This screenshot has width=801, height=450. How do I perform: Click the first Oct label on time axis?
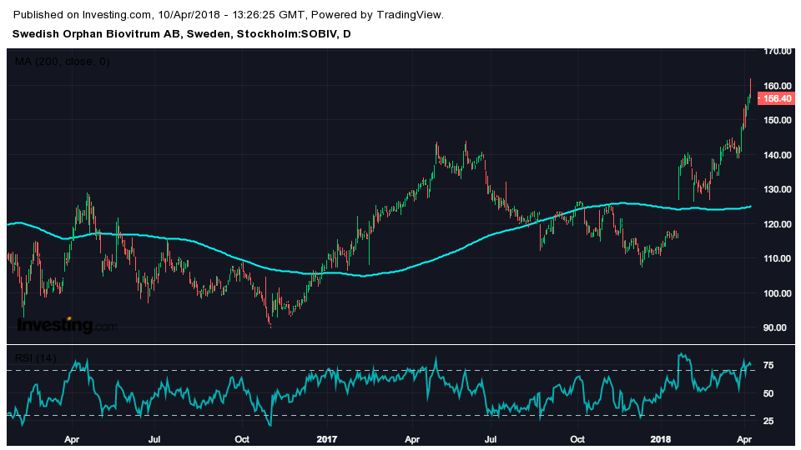[242, 439]
